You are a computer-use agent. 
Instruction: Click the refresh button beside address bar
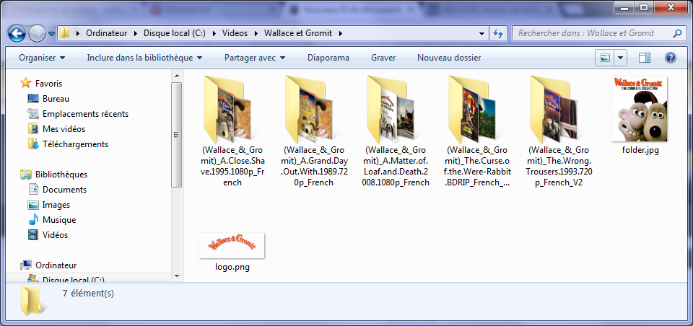[498, 33]
